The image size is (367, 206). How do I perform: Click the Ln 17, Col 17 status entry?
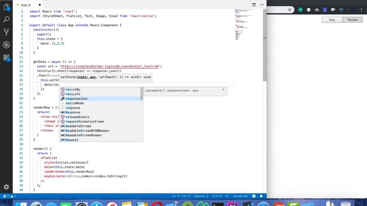(x=181, y=196)
